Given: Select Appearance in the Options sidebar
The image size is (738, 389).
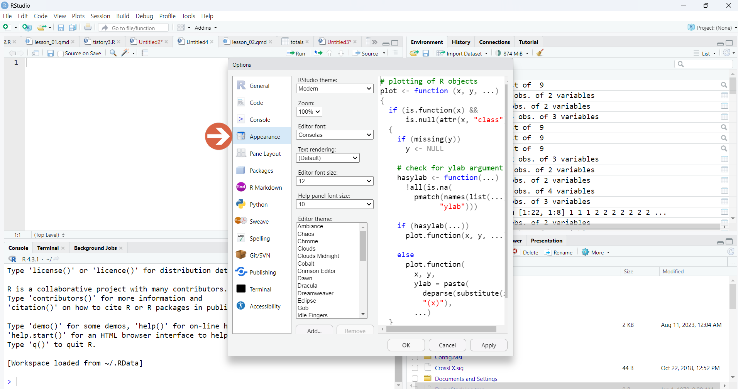Looking at the screenshot, I should [262, 136].
